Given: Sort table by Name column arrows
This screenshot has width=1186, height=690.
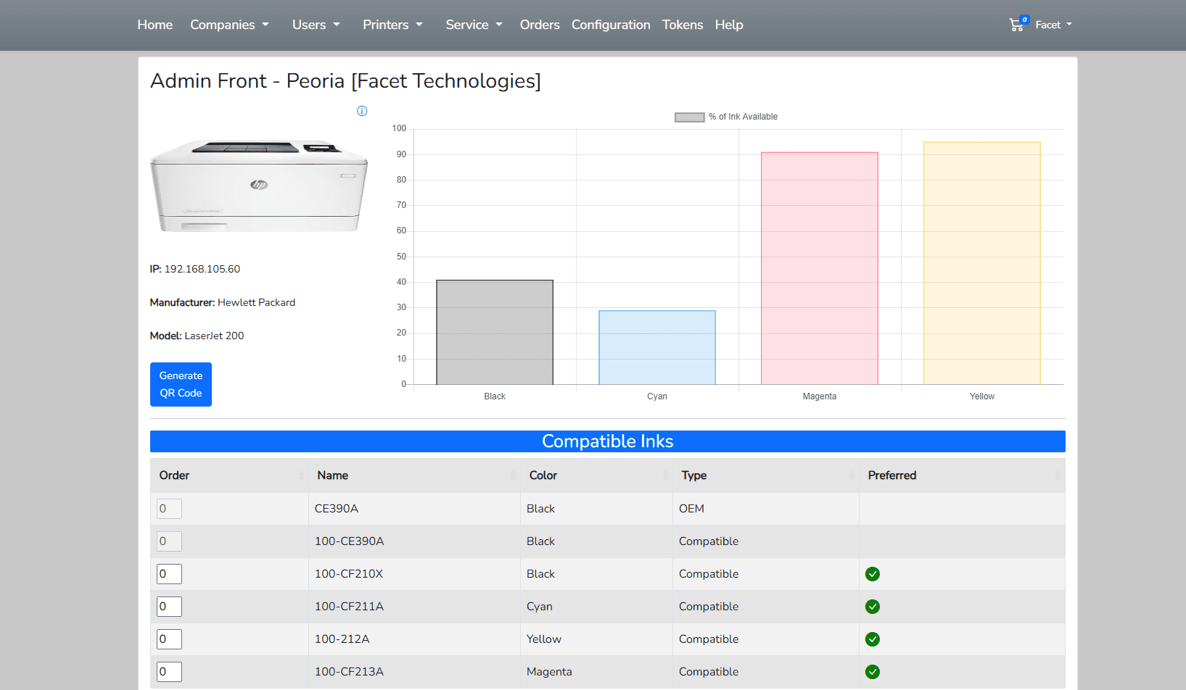Looking at the screenshot, I should pos(513,475).
